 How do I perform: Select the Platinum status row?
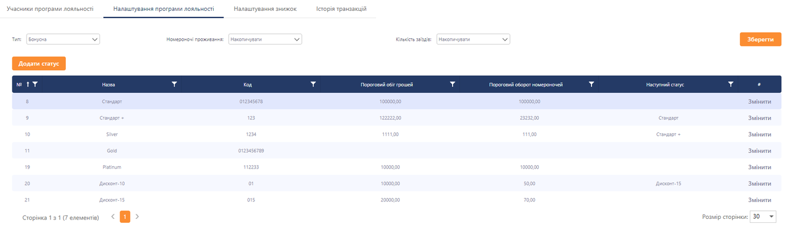click(112, 167)
